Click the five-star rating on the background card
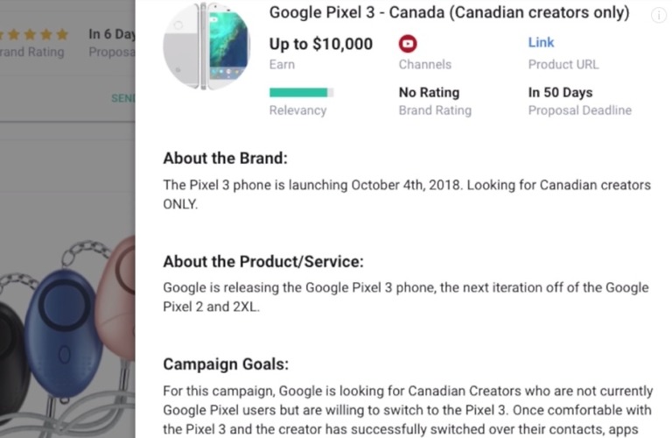This screenshot has width=672, height=438. click(35, 35)
